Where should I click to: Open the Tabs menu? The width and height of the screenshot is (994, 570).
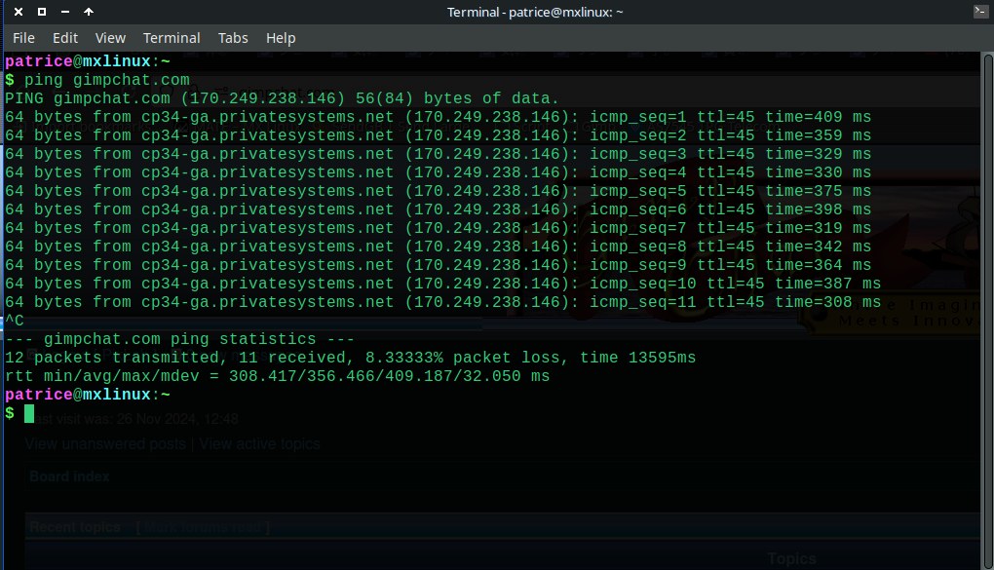233,38
